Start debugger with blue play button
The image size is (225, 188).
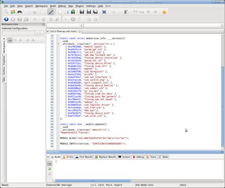pos(6,19)
